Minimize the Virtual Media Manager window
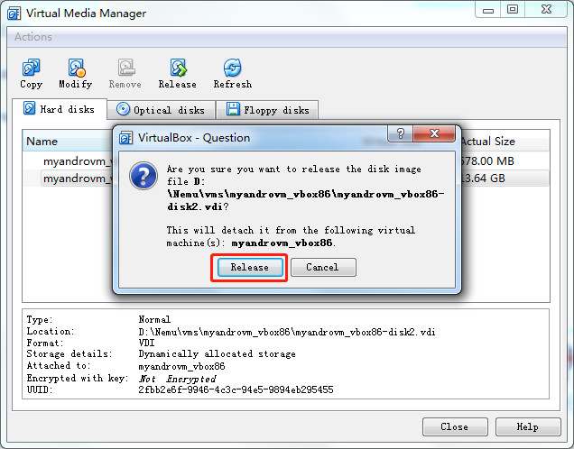574x449 pixels. [488, 10]
